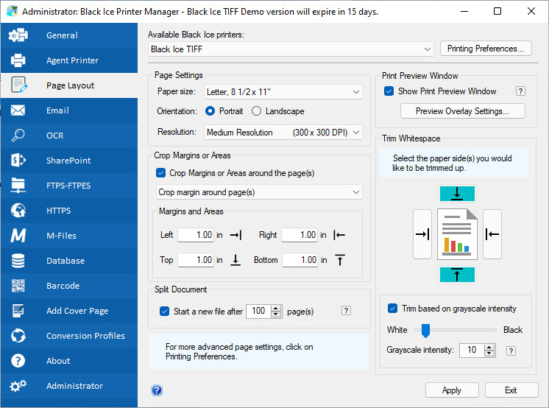Select the right side trim arrow button

[x=492, y=234]
